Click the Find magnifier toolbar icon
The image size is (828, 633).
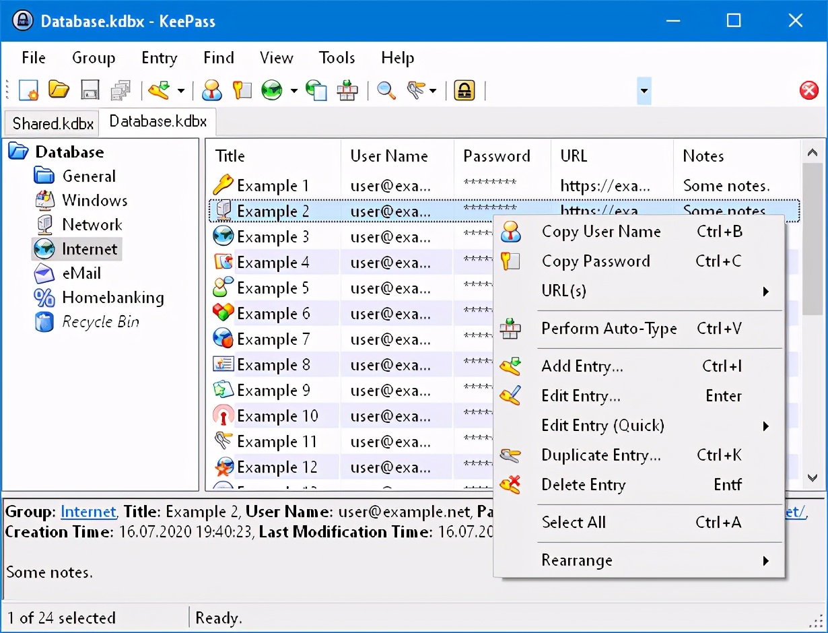point(386,90)
